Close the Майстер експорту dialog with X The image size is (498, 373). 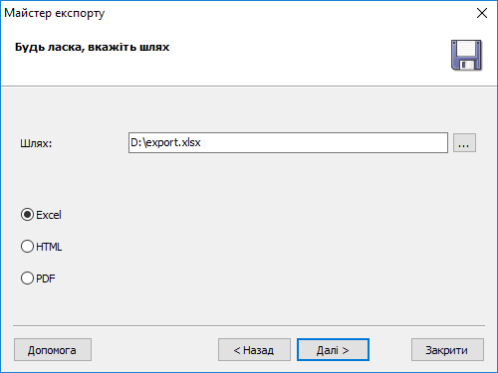click(482, 13)
